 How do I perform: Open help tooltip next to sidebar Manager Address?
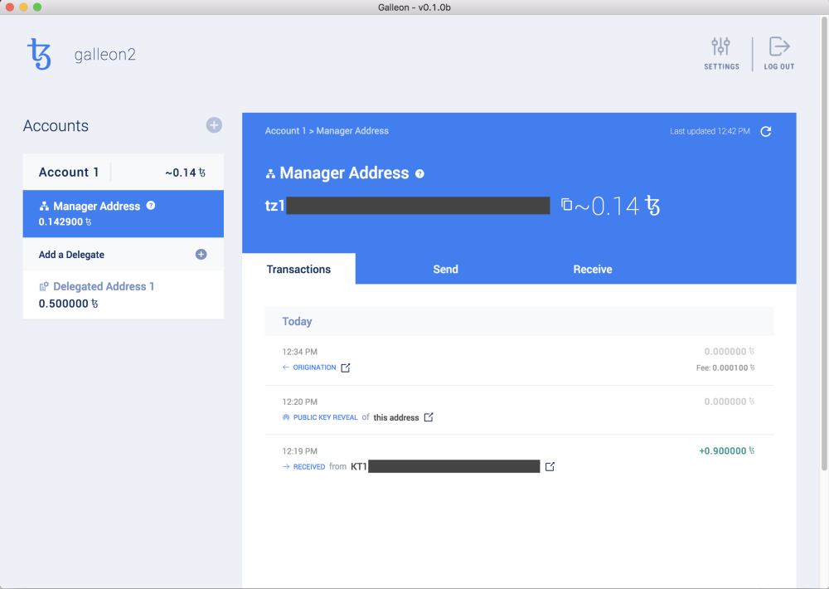click(151, 206)
